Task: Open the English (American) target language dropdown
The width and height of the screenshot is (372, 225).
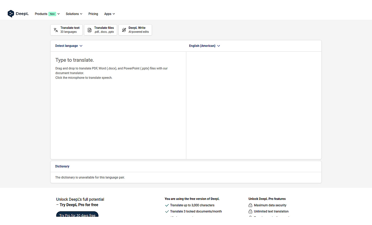Action: coord(205,46)
